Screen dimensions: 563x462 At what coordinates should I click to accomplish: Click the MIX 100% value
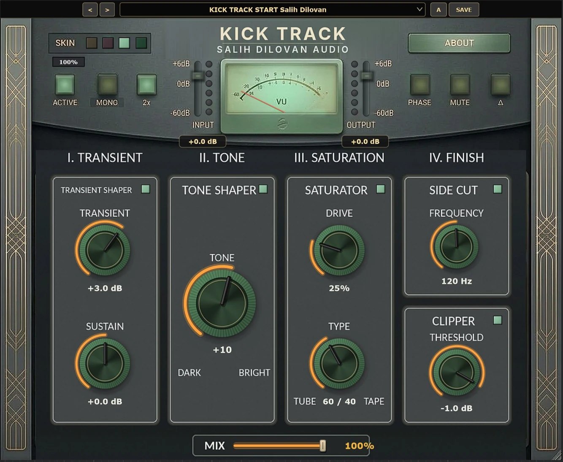359,446
